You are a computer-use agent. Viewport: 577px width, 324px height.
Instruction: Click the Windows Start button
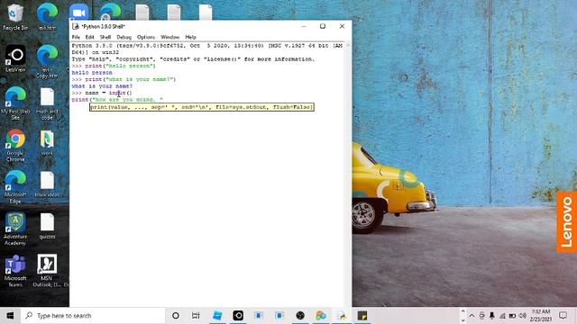tap(10, 316)
